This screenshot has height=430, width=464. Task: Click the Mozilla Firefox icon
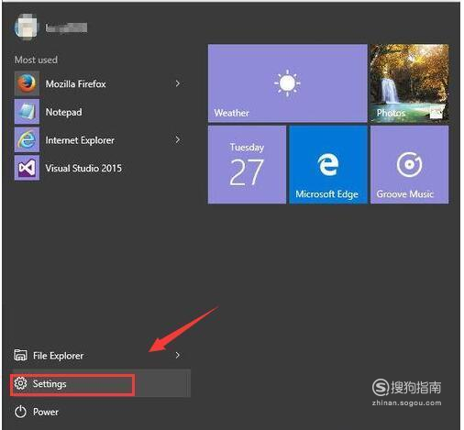click(27, 83)
